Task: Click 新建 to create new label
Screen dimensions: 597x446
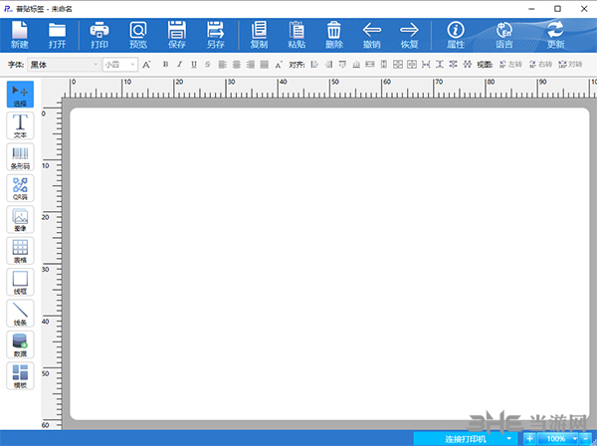Action: (20, 36)
